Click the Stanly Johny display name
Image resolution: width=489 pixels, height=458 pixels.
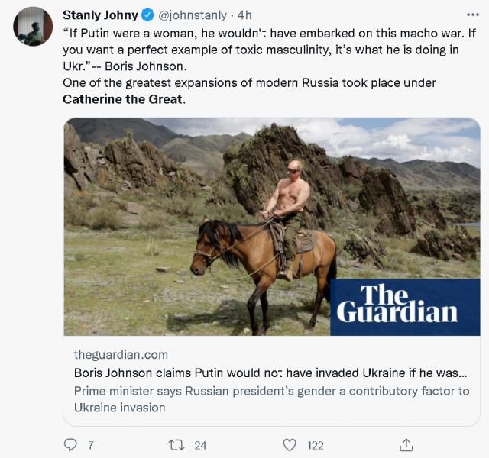(x=100, y=15)
